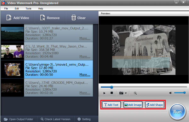Screen dimensions: 189x122
Task: Select I_Want_It_That_Way video thumbnail
Action: (x=12, y=51)
